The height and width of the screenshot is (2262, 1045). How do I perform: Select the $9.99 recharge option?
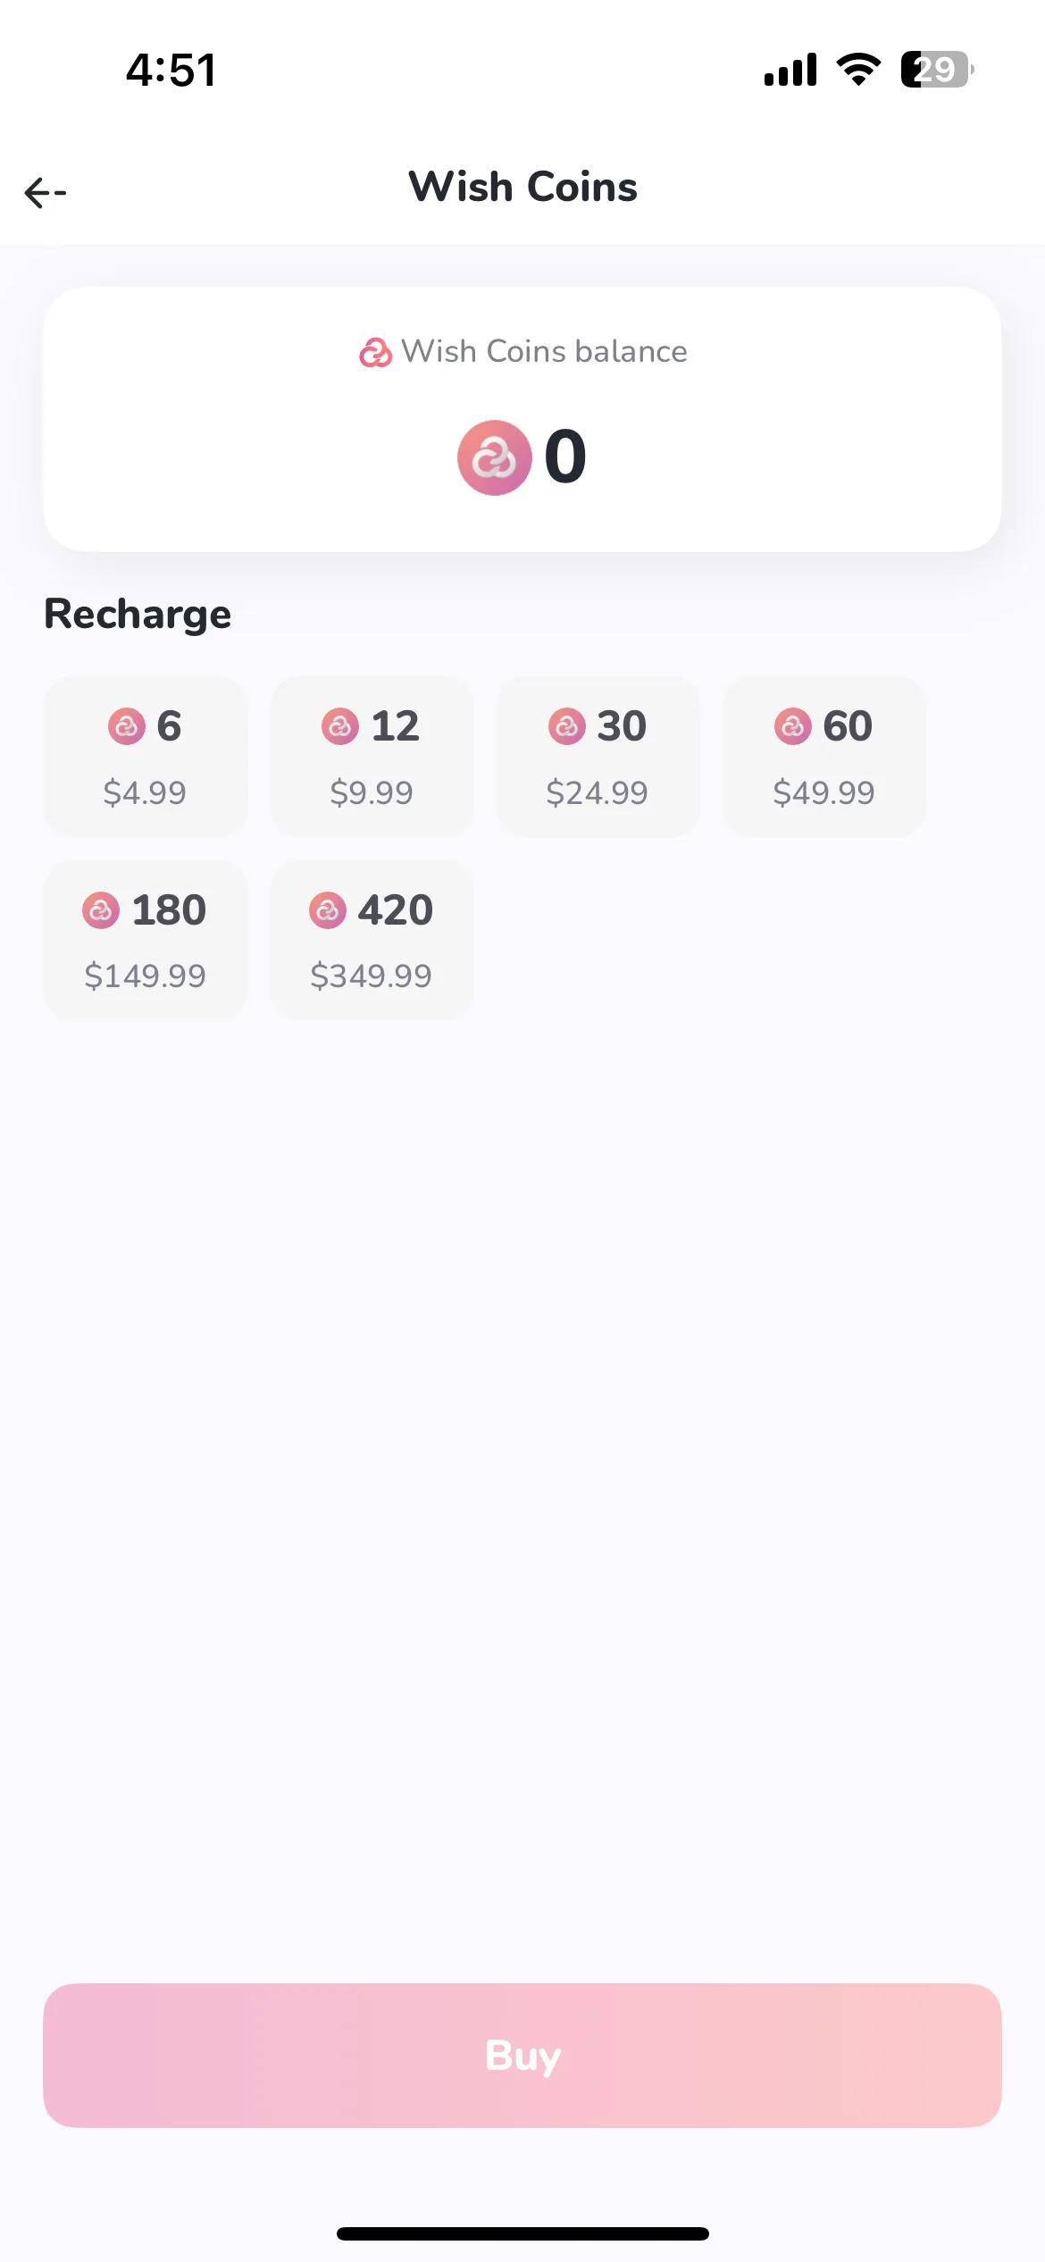(372, 757)
